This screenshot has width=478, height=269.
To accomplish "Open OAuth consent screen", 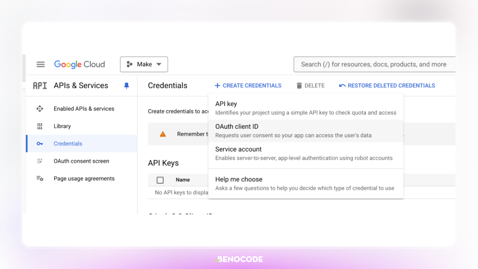I will [x=81, y=161].
